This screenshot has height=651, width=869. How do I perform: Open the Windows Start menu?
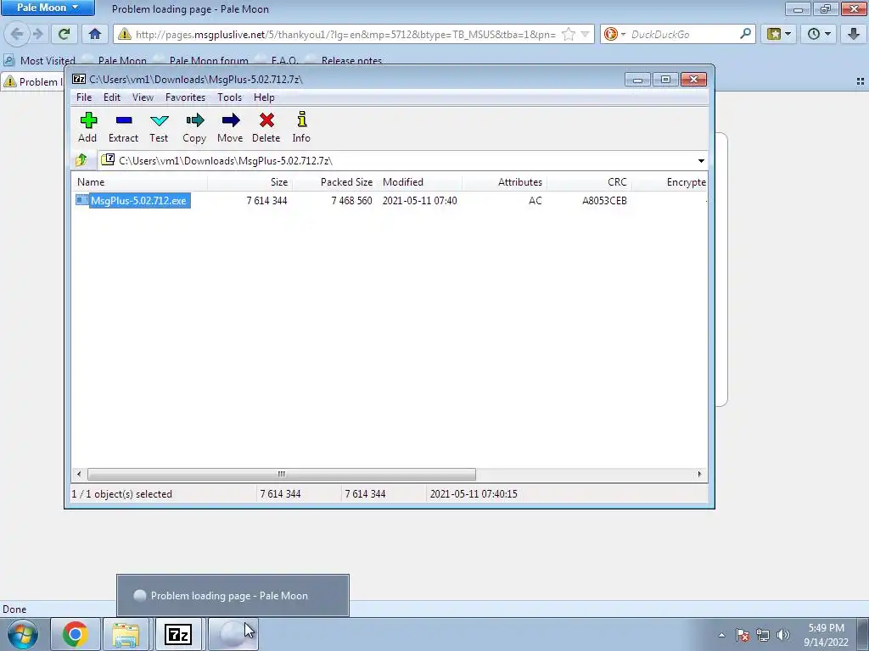tap(23, 634)
